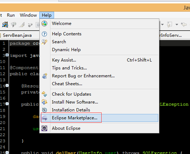The width and height of the screenshot is (190, 154).
Task: Click the About Eclipse logo icon
Action: coord(44,128)
